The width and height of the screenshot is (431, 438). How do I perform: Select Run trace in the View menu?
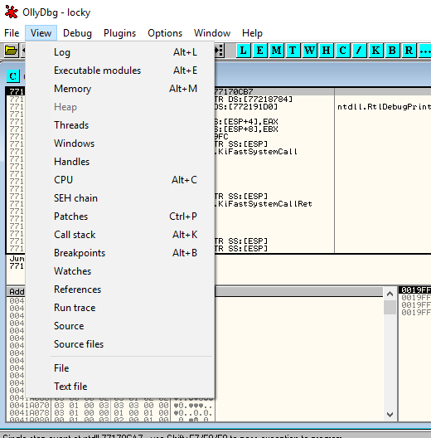(x=120, y=308)
